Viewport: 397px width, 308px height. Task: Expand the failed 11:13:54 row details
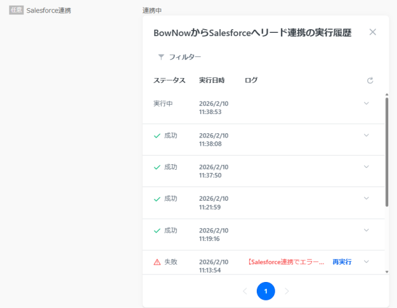tap(366, 262)
